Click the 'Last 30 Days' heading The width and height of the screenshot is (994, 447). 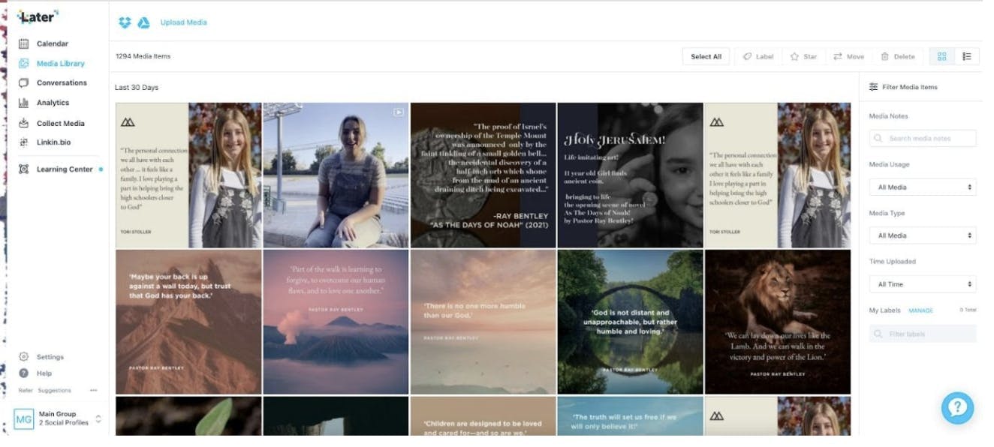137,88
